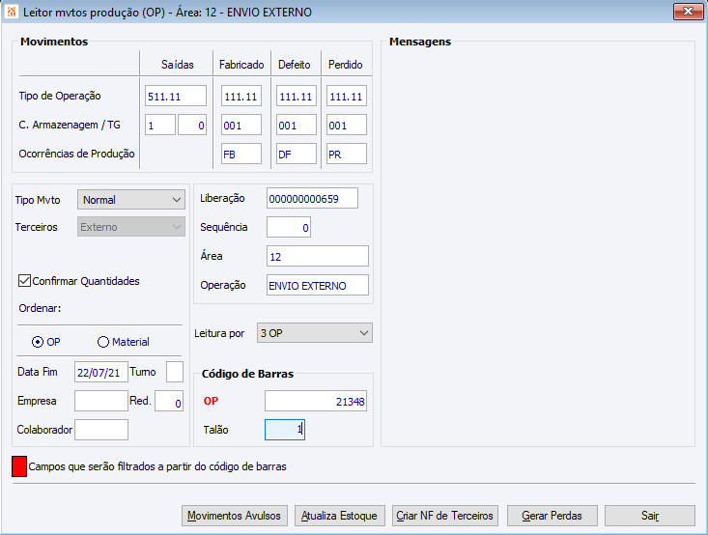
Task: Click the Colaborador input field
Action: (101, 430)
